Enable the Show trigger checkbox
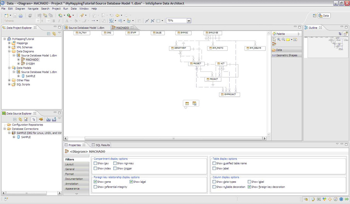350x204 pixels. [x=115, y=168]
